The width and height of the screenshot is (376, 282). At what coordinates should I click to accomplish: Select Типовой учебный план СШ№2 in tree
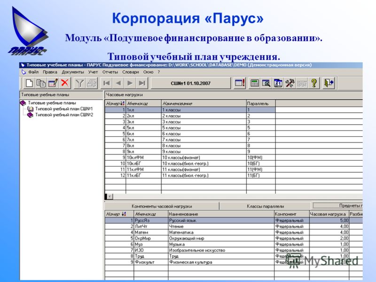64,115
